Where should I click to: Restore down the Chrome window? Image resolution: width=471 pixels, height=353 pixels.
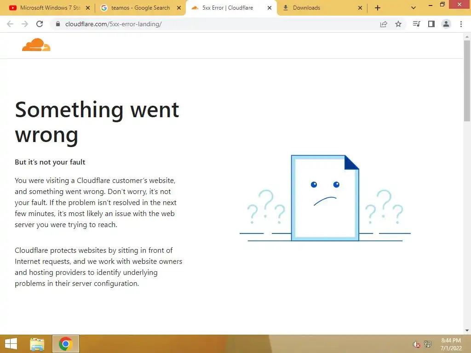(442, 5)
